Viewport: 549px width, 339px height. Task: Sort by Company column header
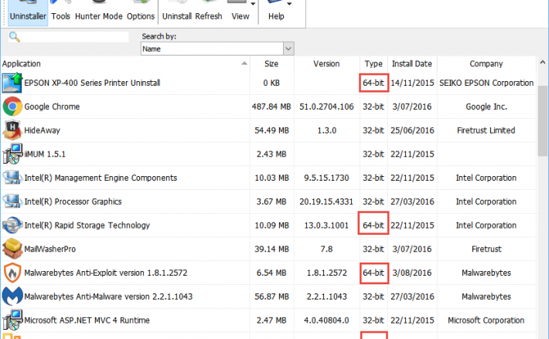486,63
